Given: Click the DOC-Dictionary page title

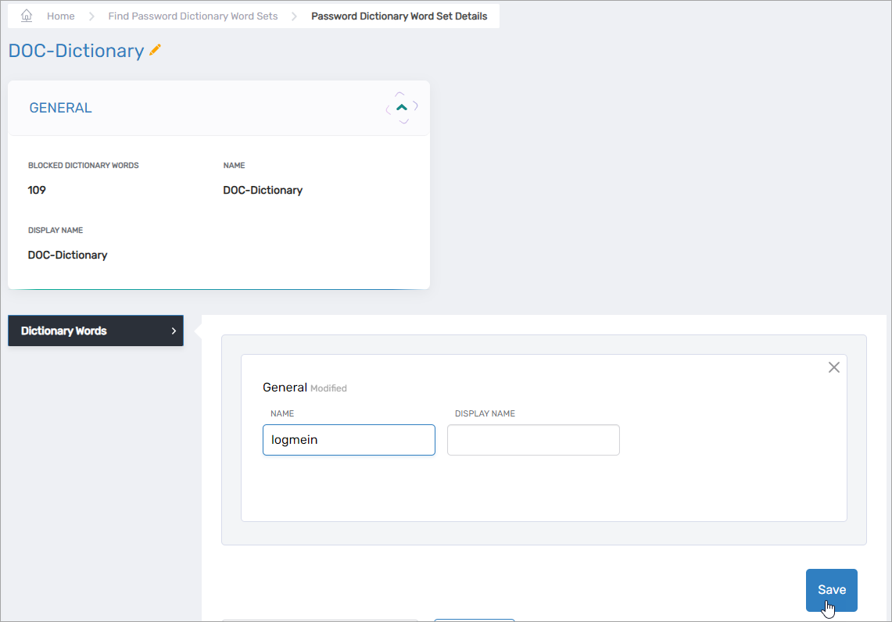Looking at the screenshot, I should pos(76,51).
